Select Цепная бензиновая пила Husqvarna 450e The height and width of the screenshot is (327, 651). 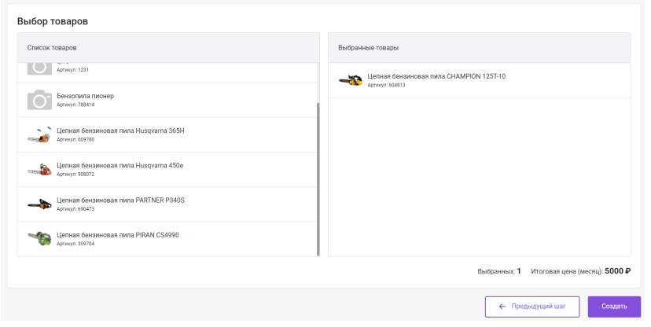pyautogui.click(x=167, y=170)
